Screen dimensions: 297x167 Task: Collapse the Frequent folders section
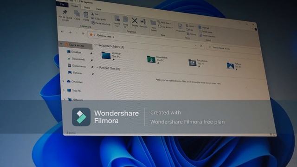tap(96, 45)
